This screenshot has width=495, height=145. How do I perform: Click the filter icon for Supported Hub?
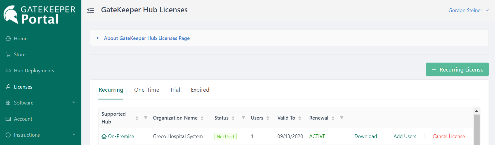tap(145, 118)
